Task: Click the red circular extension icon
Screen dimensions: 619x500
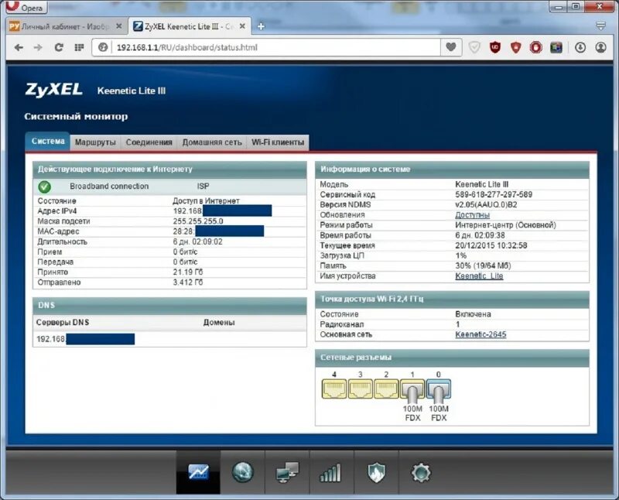Action: click(535, 47)
